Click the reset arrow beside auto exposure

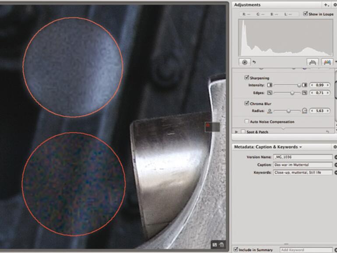tap(254, 62)
